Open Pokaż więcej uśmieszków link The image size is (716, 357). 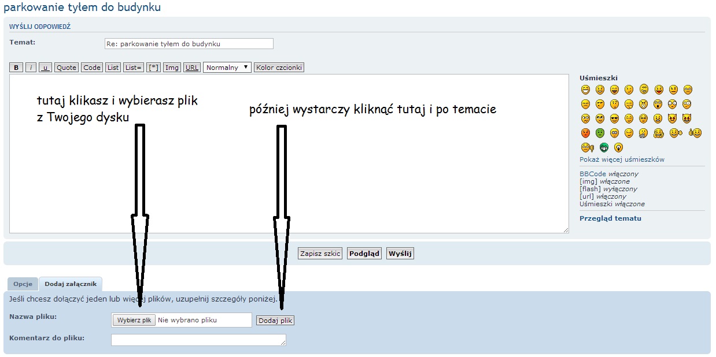622,159
